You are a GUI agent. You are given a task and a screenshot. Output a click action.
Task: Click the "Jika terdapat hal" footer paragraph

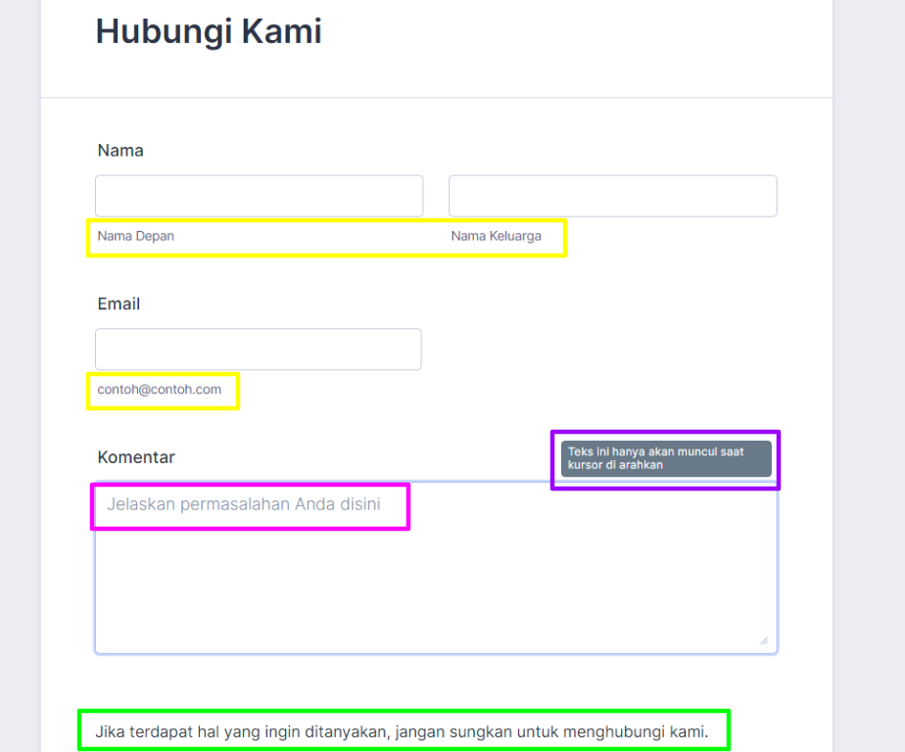point(401,731)
